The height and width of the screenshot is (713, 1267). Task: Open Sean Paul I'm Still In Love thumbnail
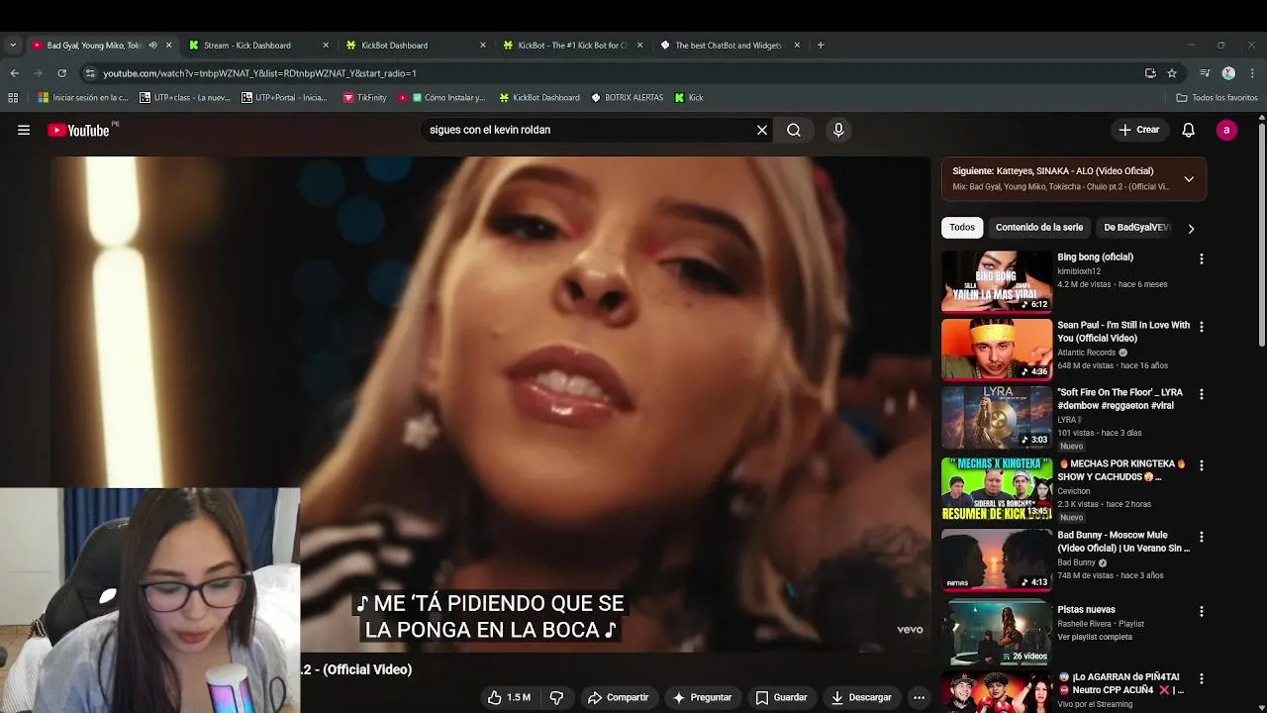pyautogui.click(x=997, y=349)
